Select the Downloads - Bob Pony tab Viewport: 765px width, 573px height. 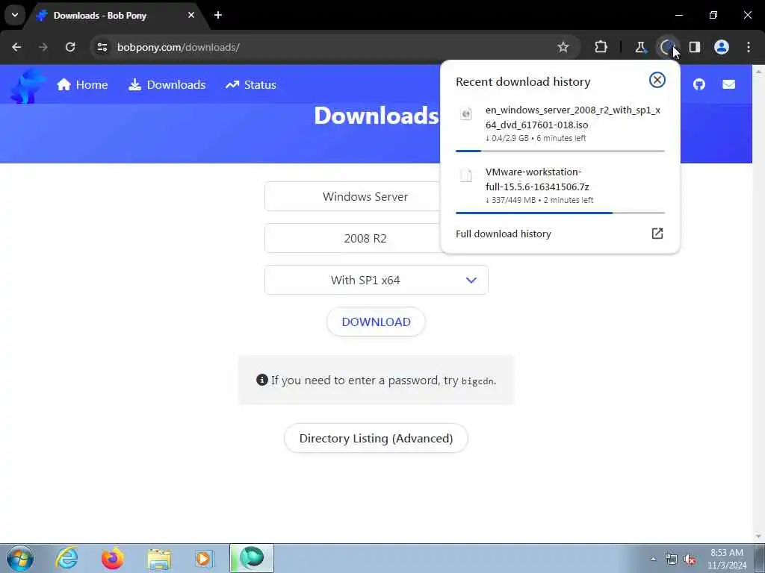tap(116, 16)
